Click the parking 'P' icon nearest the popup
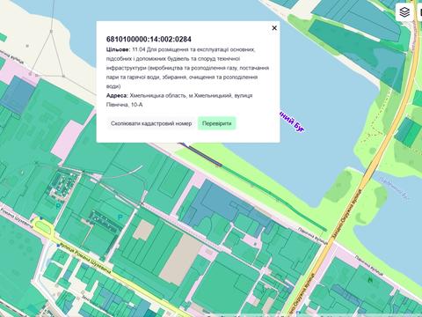This screenshot has height=317, width=422. [x=120, y=217]
